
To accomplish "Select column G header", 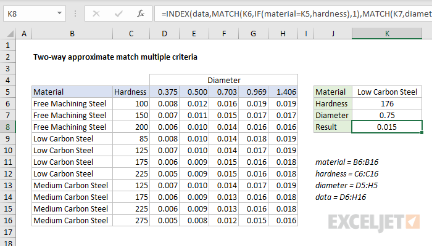I will (x=254, y=34).
